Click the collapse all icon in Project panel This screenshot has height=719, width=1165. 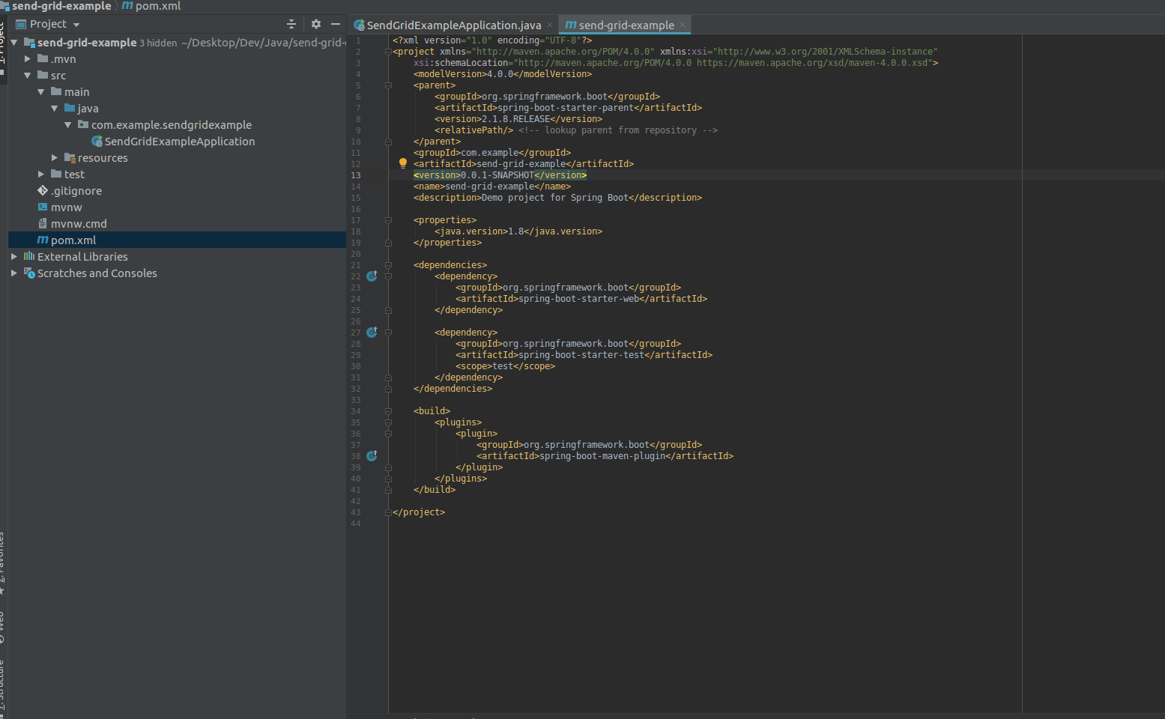291,24
